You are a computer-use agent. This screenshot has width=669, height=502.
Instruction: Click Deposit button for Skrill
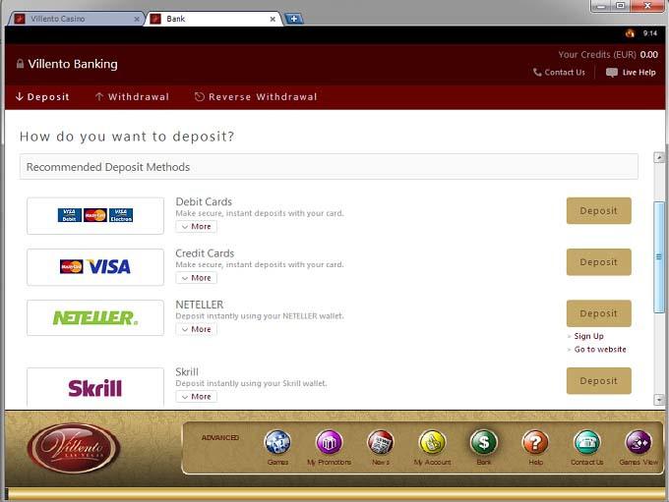click(598, 381)
